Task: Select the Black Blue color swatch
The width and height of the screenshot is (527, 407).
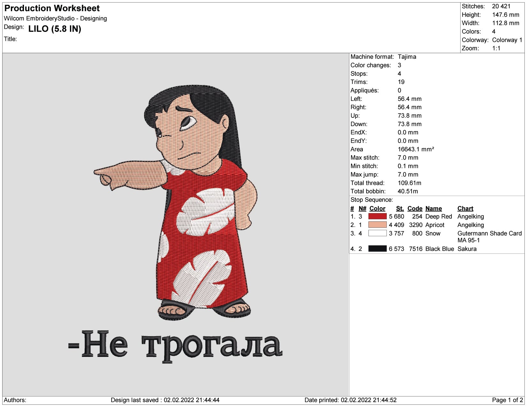Action: pos(377,248)
